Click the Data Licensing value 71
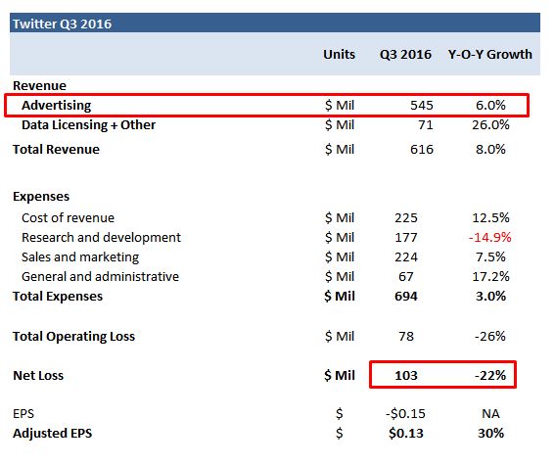 [x=426, y=125]
